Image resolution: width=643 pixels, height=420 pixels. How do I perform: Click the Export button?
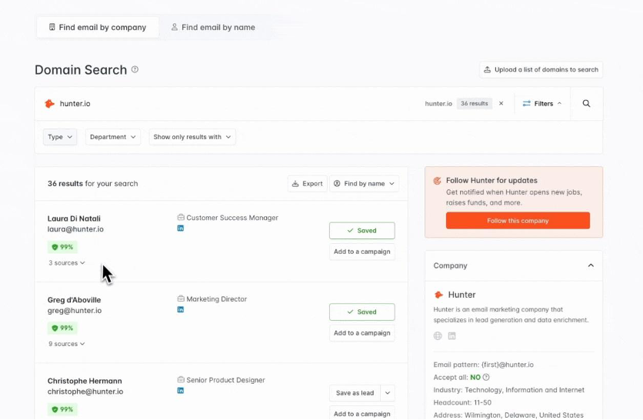pyautogui.click(x=307, y=183)
